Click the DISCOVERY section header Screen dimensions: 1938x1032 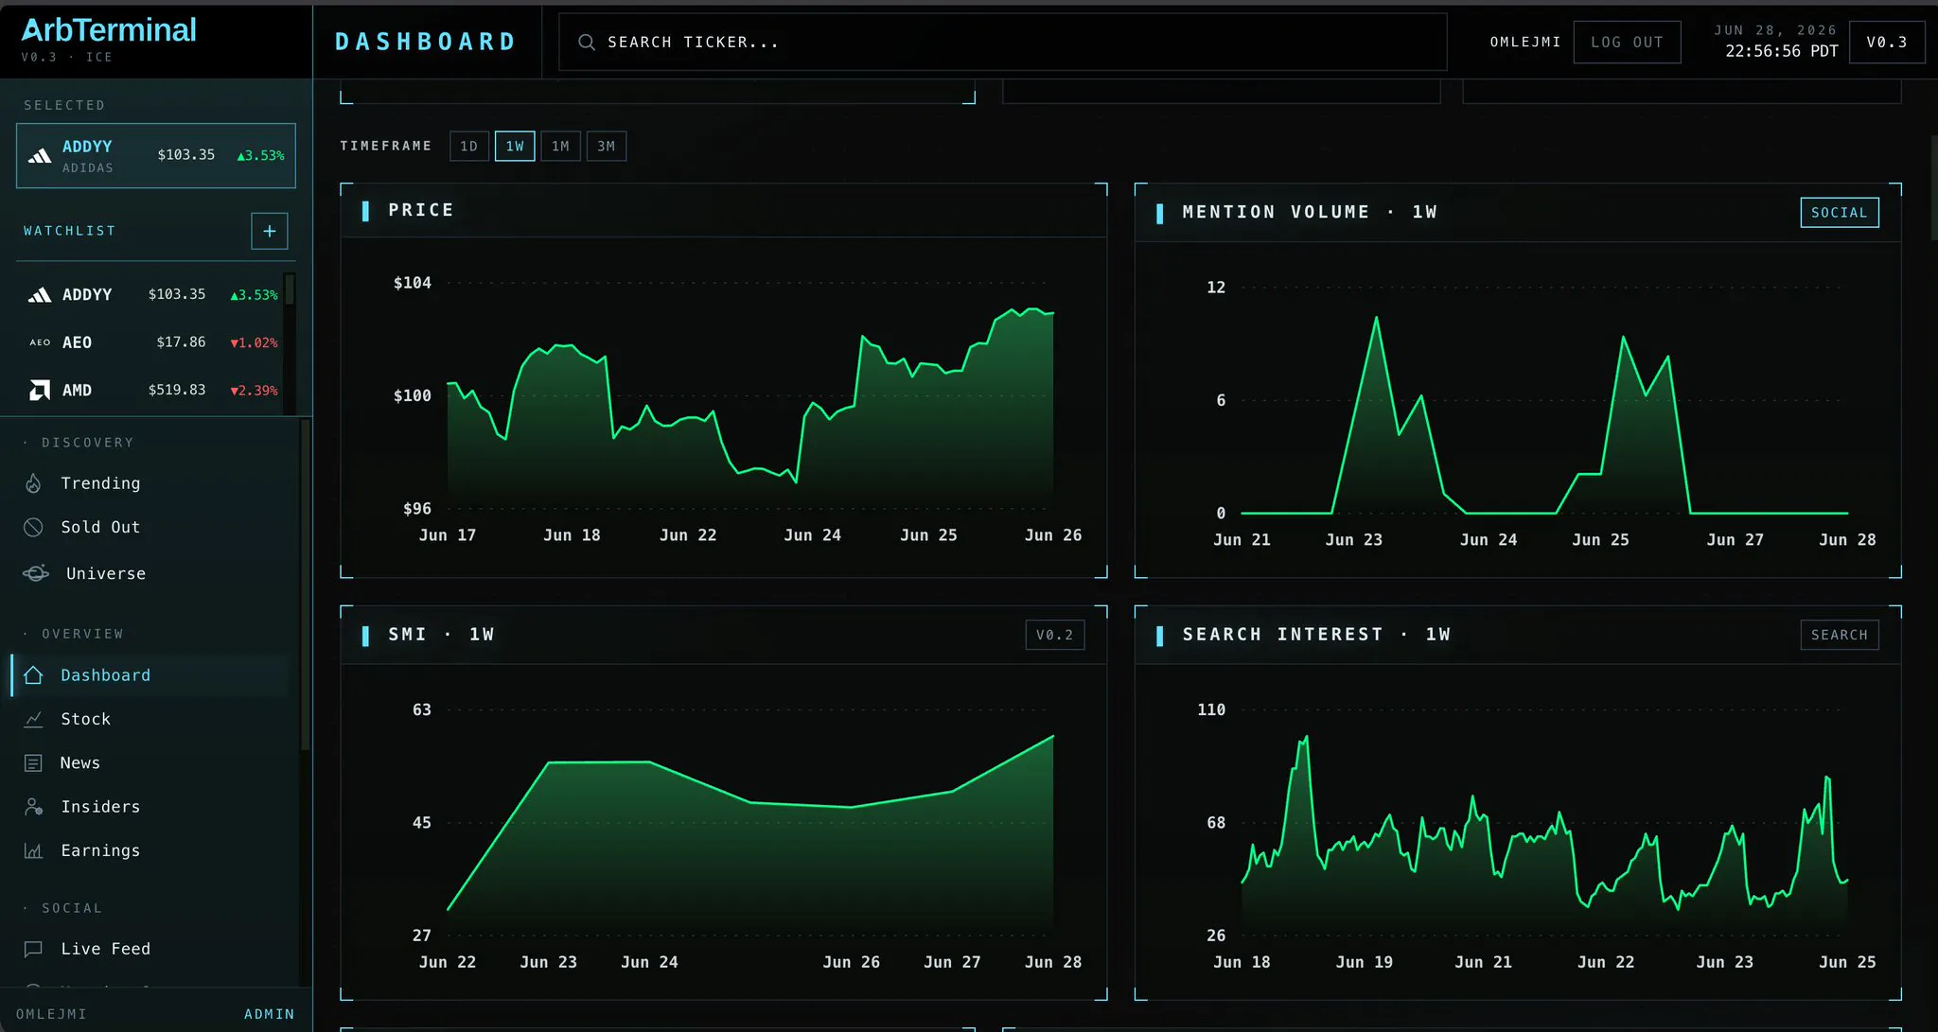87,443
